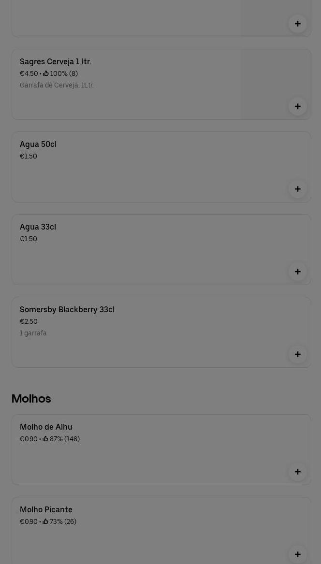The width and height of the screenshot is (321, 564).
Task: Open the Molho de Alhu item
Action: (161, 449)
